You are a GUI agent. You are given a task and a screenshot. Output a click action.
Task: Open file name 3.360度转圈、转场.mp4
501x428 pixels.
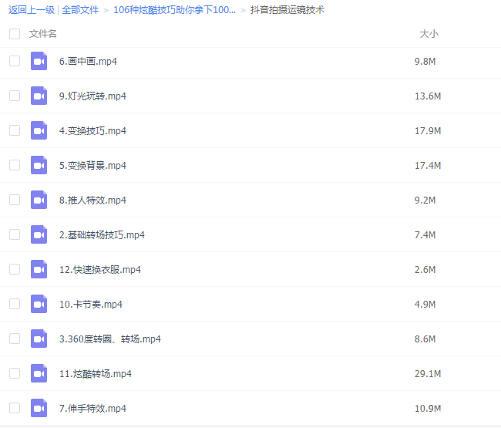pos(110,339)
